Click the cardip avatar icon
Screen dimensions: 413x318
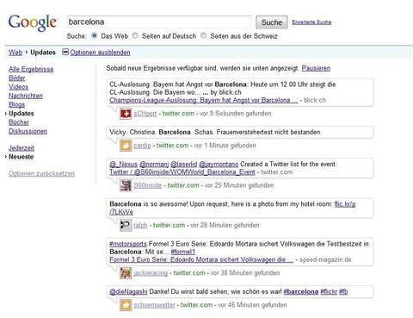[126, 146]
